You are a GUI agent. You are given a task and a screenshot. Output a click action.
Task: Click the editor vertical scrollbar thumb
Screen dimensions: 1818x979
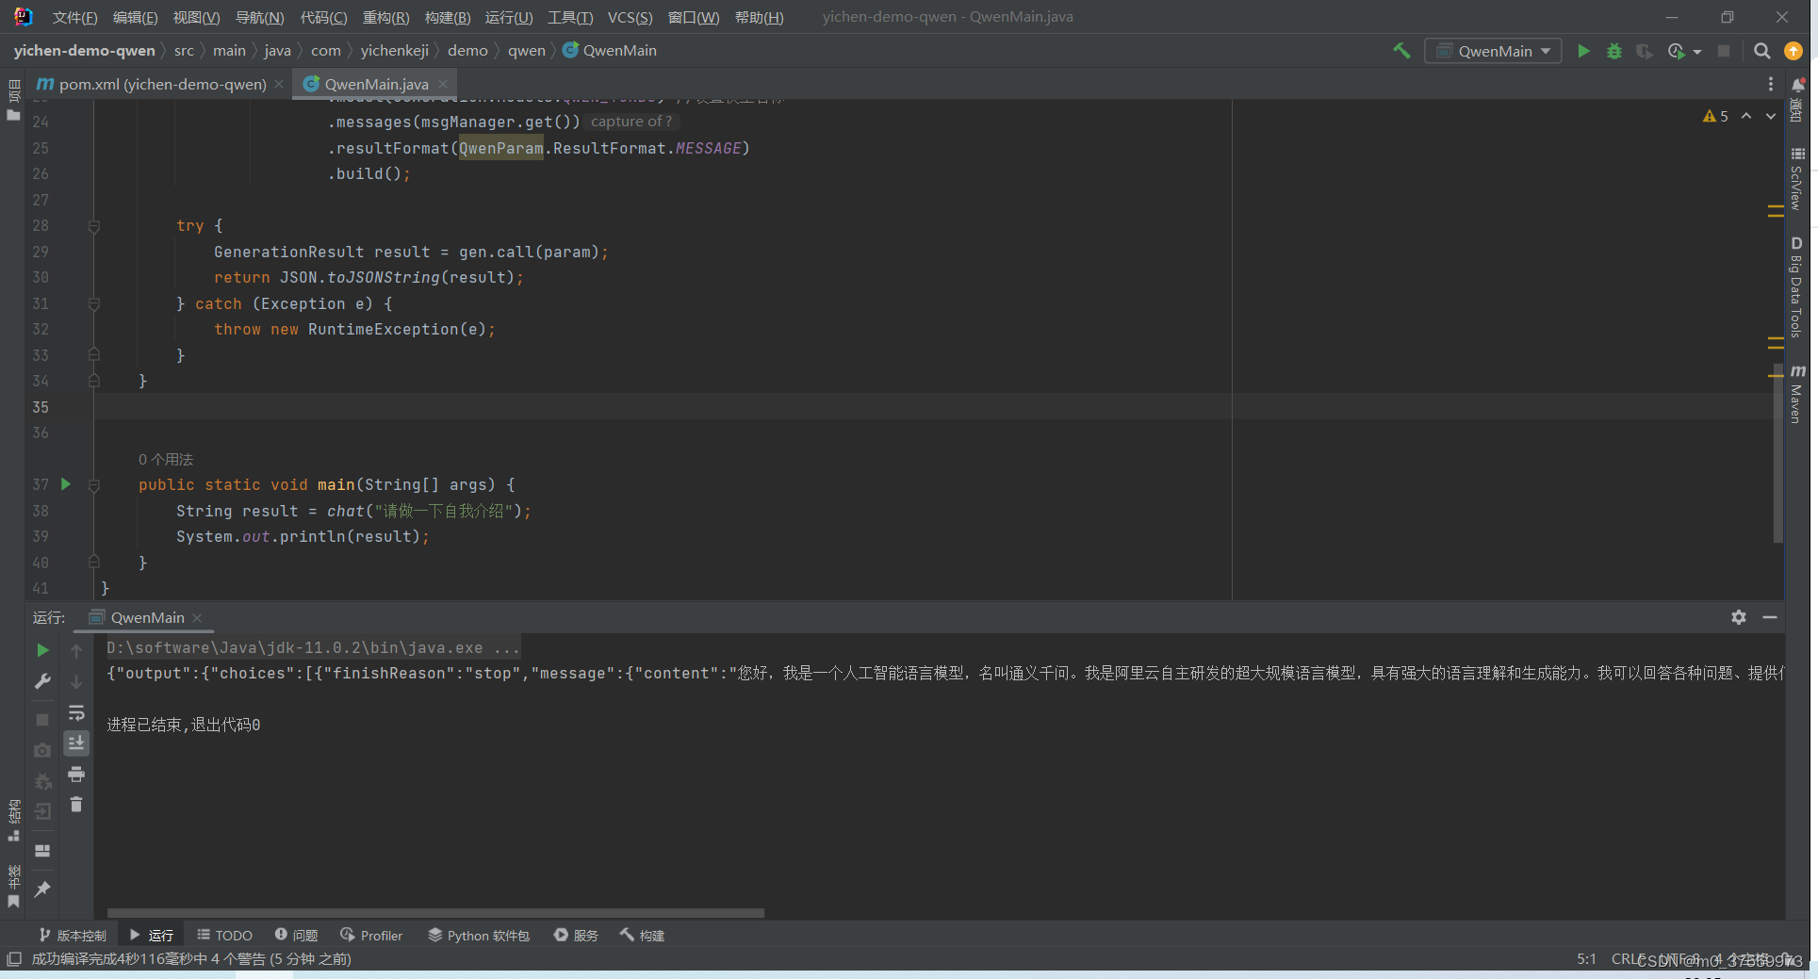tap(1777, 454)
